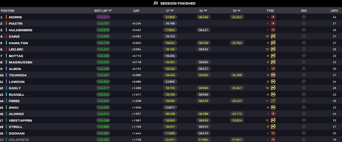Click Norris's DRS indicator dot
The width and height of the screenshot is (342, 142).
click(304, 17)
